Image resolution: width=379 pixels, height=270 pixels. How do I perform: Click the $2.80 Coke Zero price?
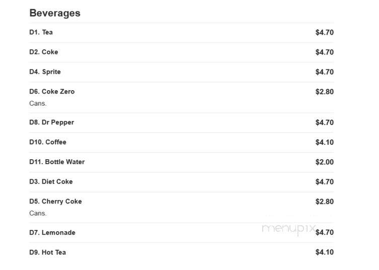pyautogui.click(x=324, y=92)
